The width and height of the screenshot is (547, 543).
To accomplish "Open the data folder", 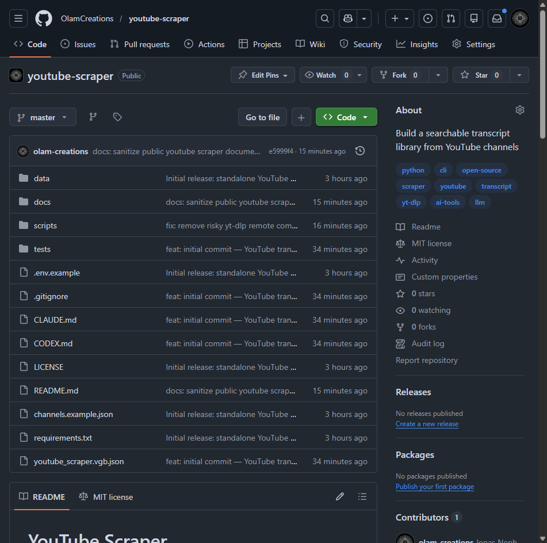I will pyautogui.click(x=41, y=178).
